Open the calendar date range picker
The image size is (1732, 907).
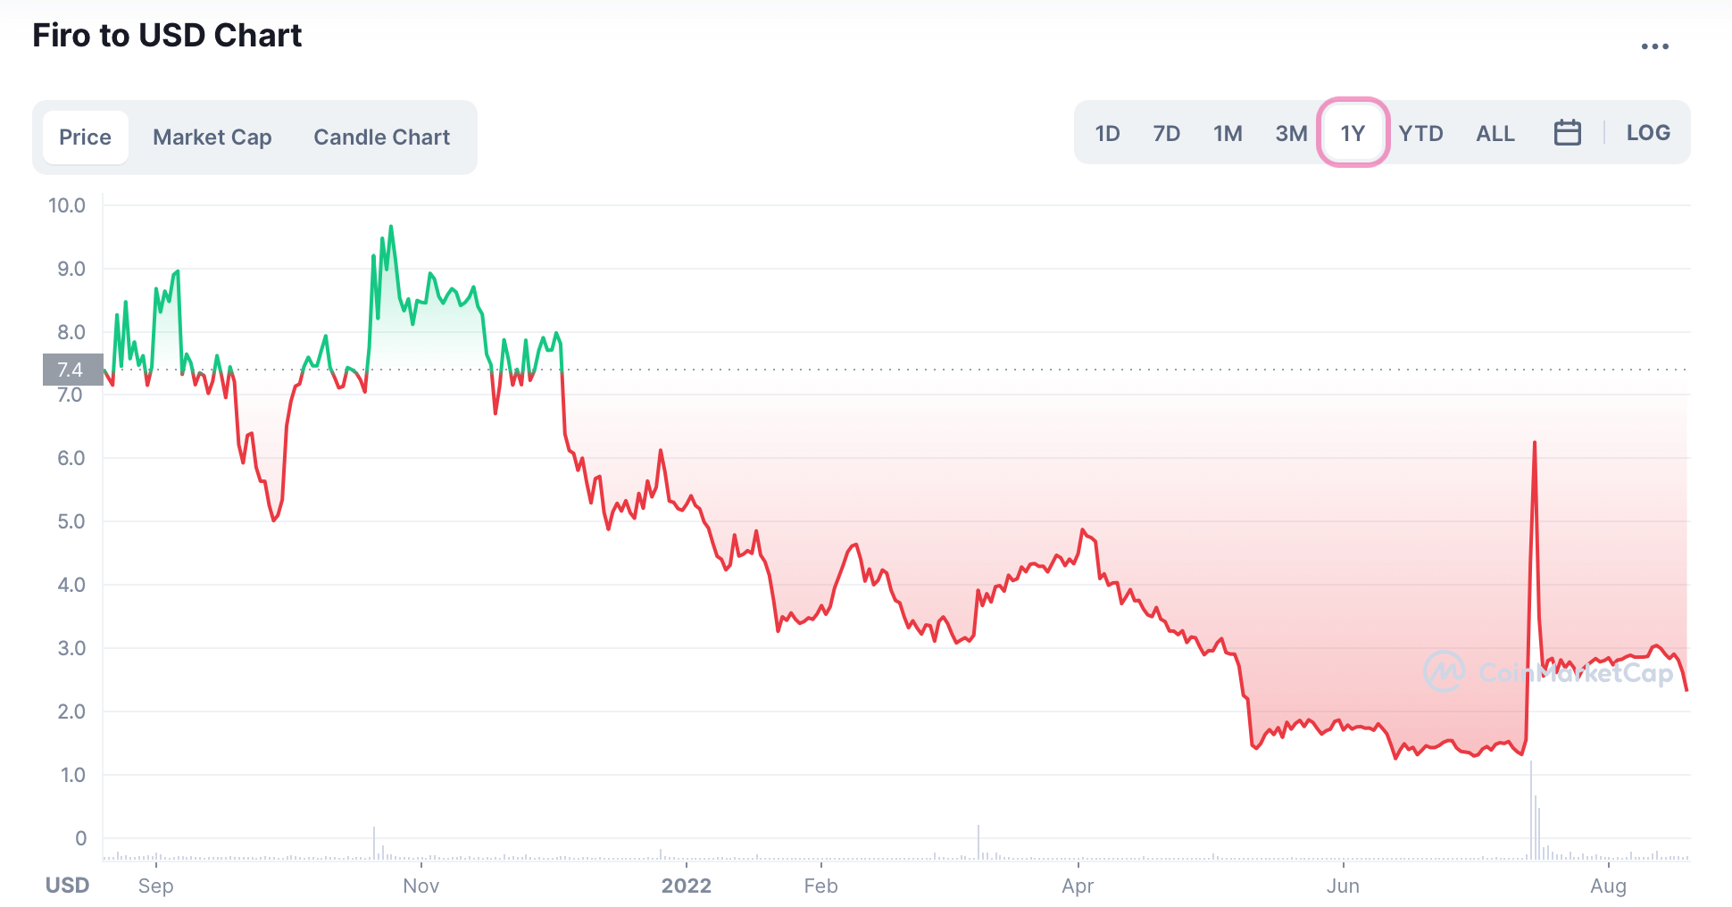point(1567,133)
